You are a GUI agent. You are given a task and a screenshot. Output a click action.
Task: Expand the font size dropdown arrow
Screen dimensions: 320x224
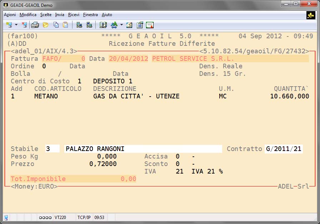pos(121,25)
